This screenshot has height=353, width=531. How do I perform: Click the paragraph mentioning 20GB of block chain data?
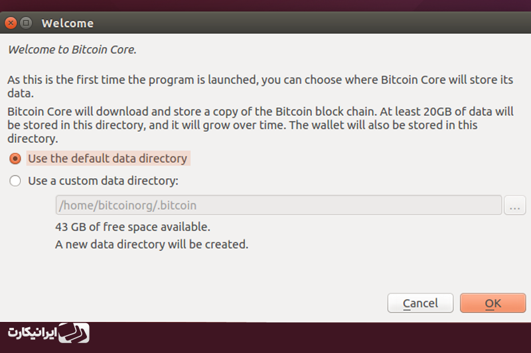pyautogui.click(x=260, y=125)
